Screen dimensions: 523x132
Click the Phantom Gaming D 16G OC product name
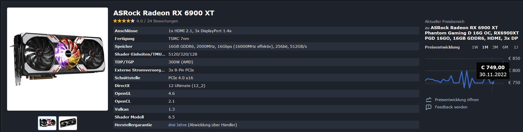472,33
